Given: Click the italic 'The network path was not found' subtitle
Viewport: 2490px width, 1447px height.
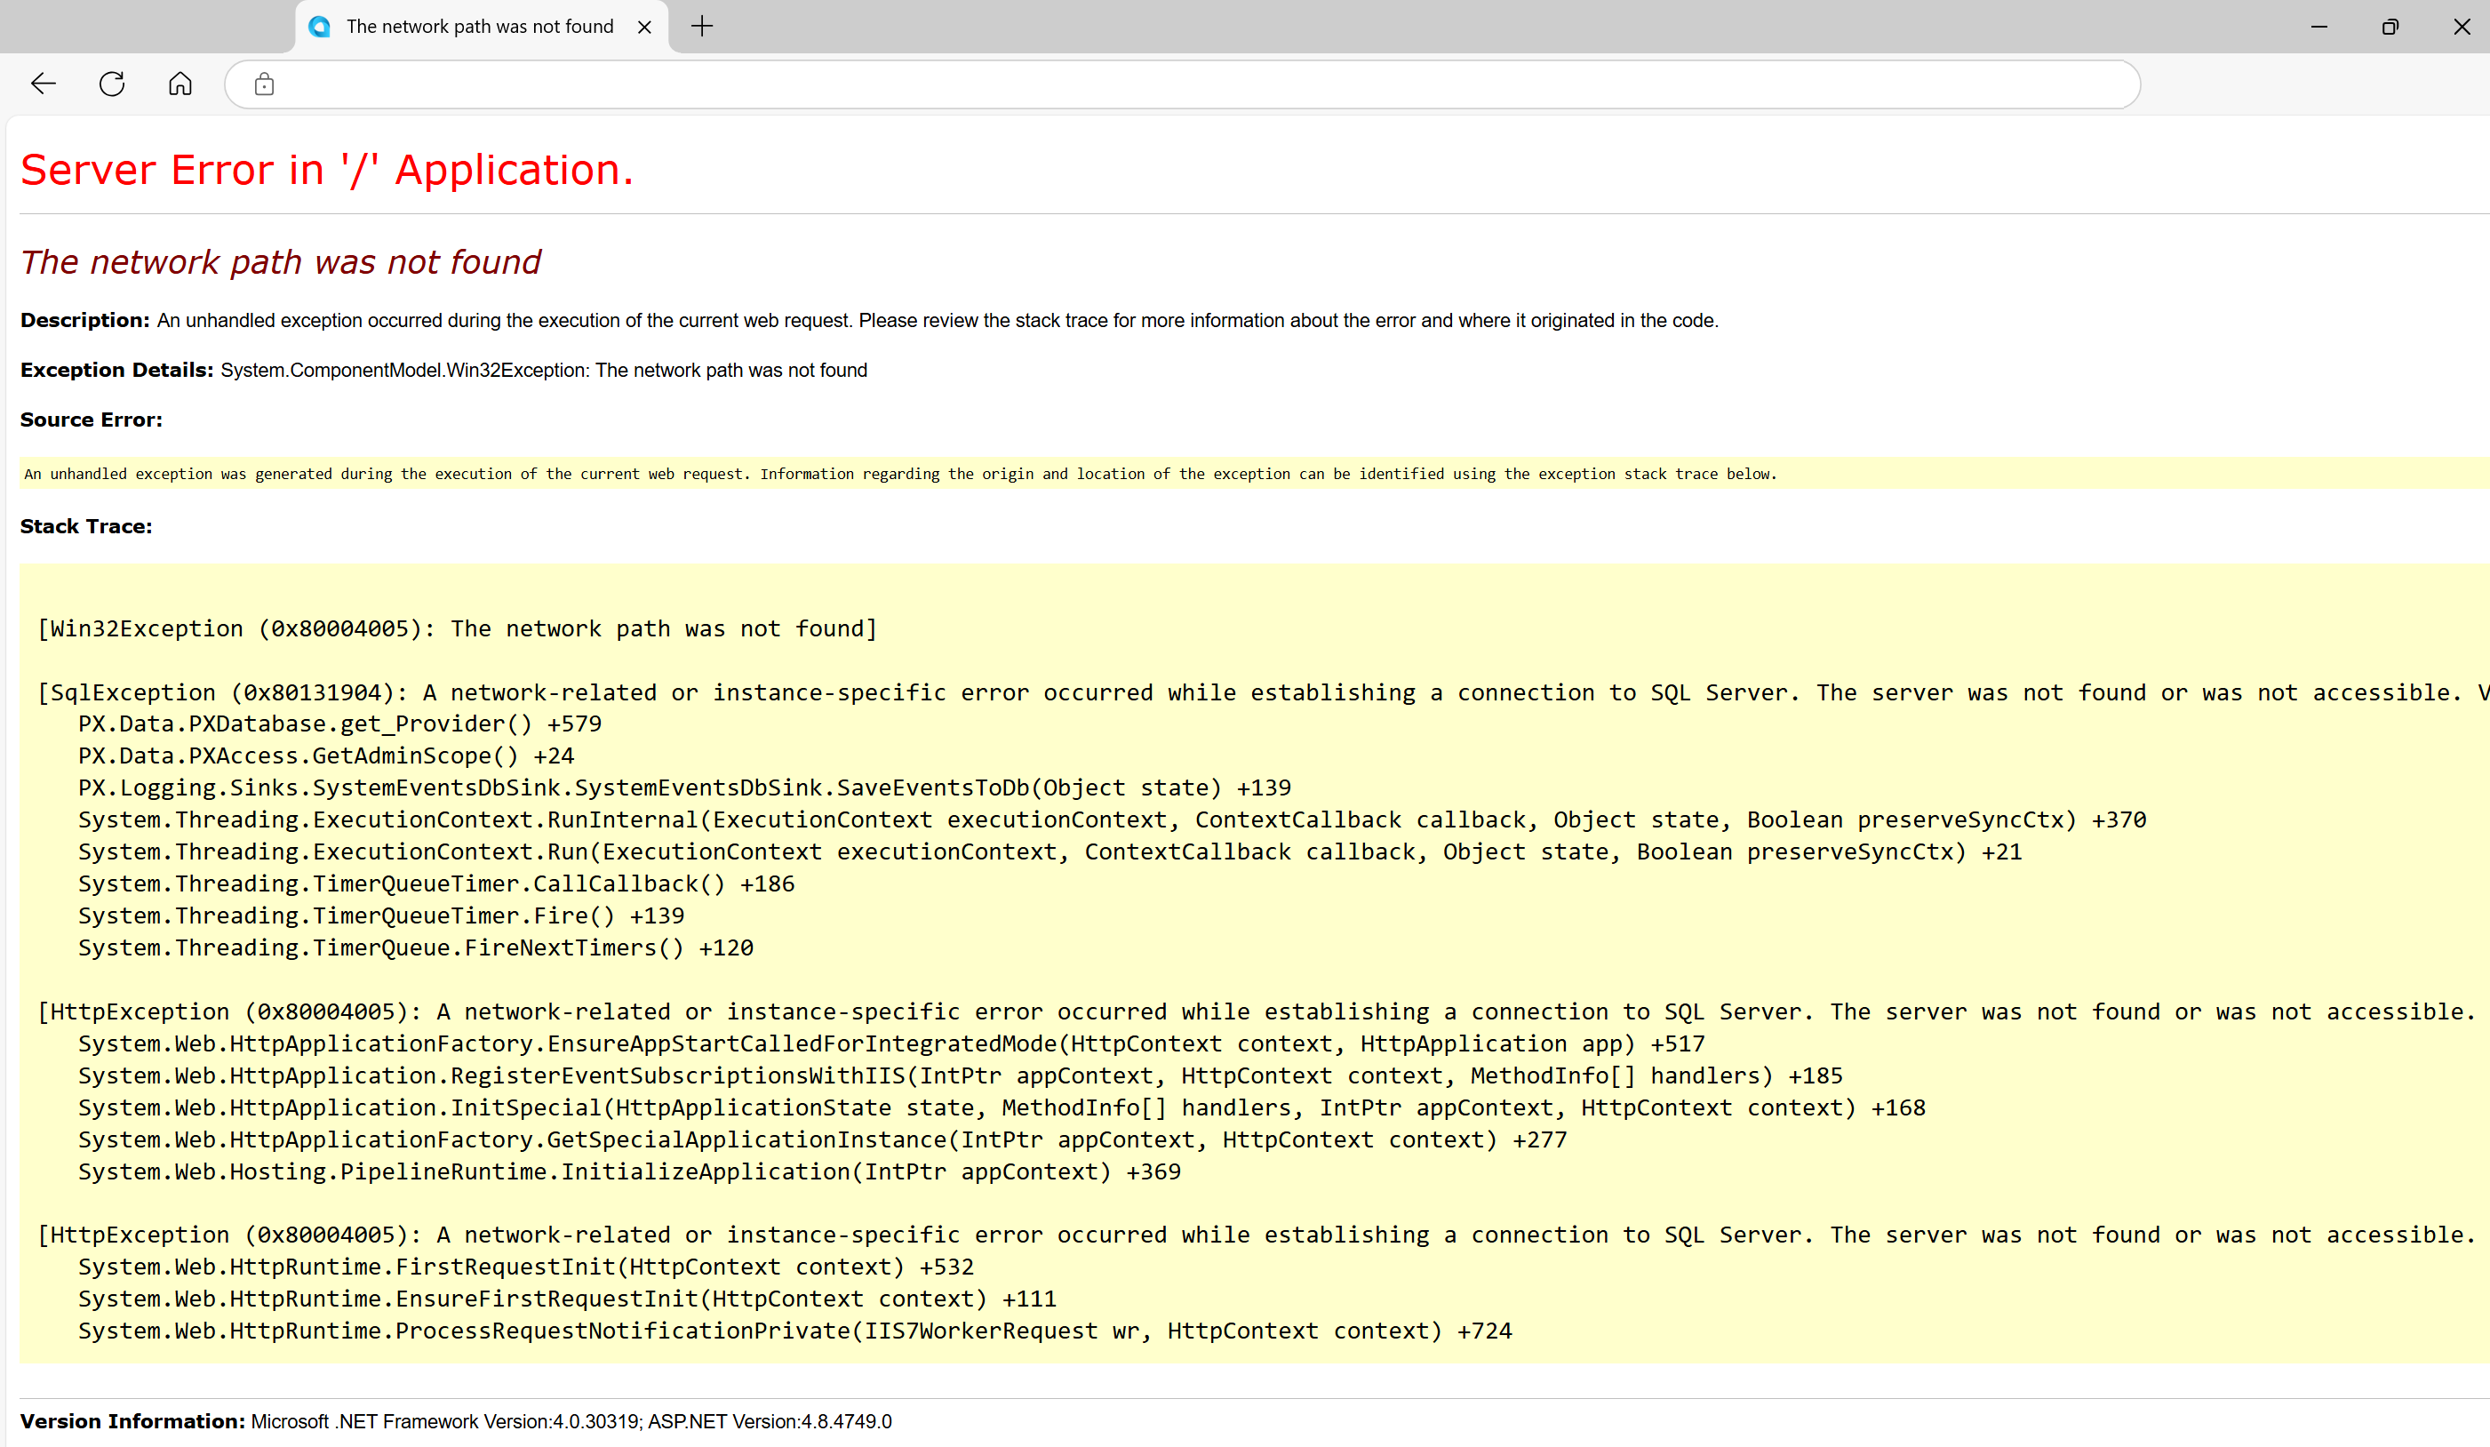Looking at the screenshot, I should pos(281,262).
